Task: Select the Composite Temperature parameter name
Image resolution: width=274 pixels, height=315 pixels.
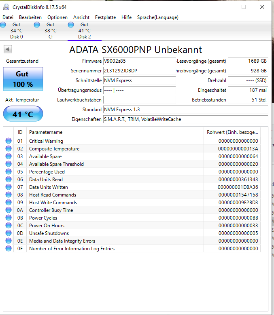Action: (54, 149)
